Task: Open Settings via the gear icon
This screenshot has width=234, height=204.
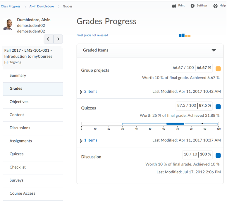Action: (x=192, y=6)
